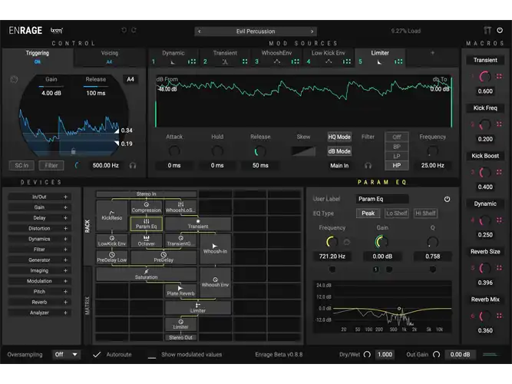Toggle the Param Eq power icon
Screen dimensions: 512x384
(x=447, y=199)
